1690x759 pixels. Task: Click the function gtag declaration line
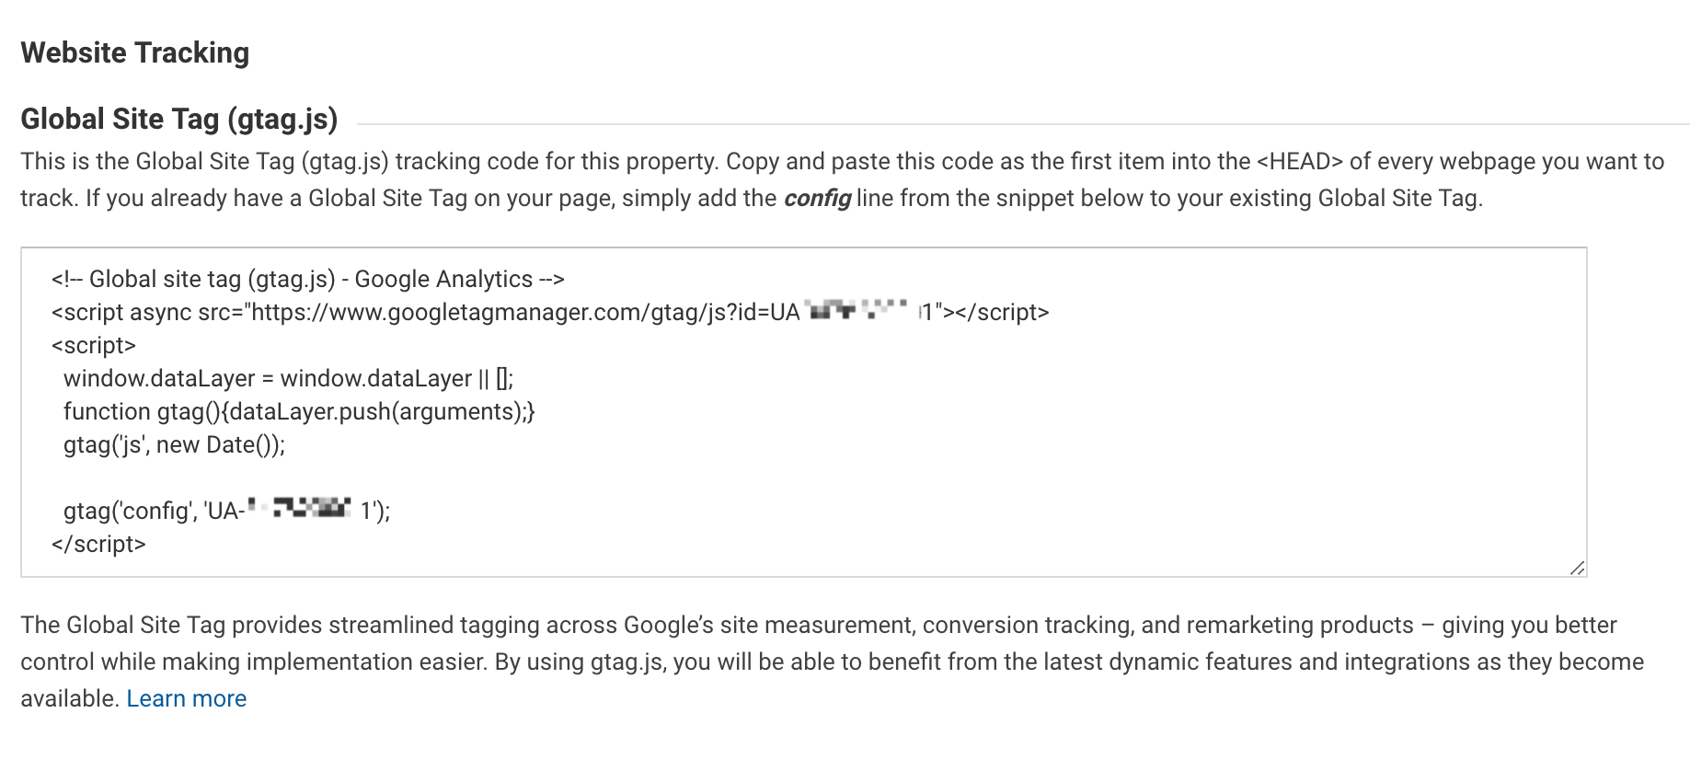[x=299, y=411]
